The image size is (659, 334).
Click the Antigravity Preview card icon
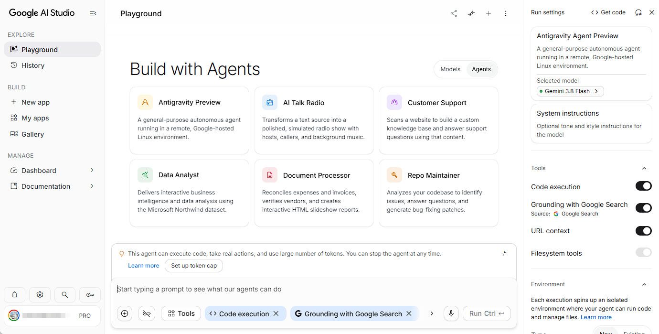tap(145, 102)
